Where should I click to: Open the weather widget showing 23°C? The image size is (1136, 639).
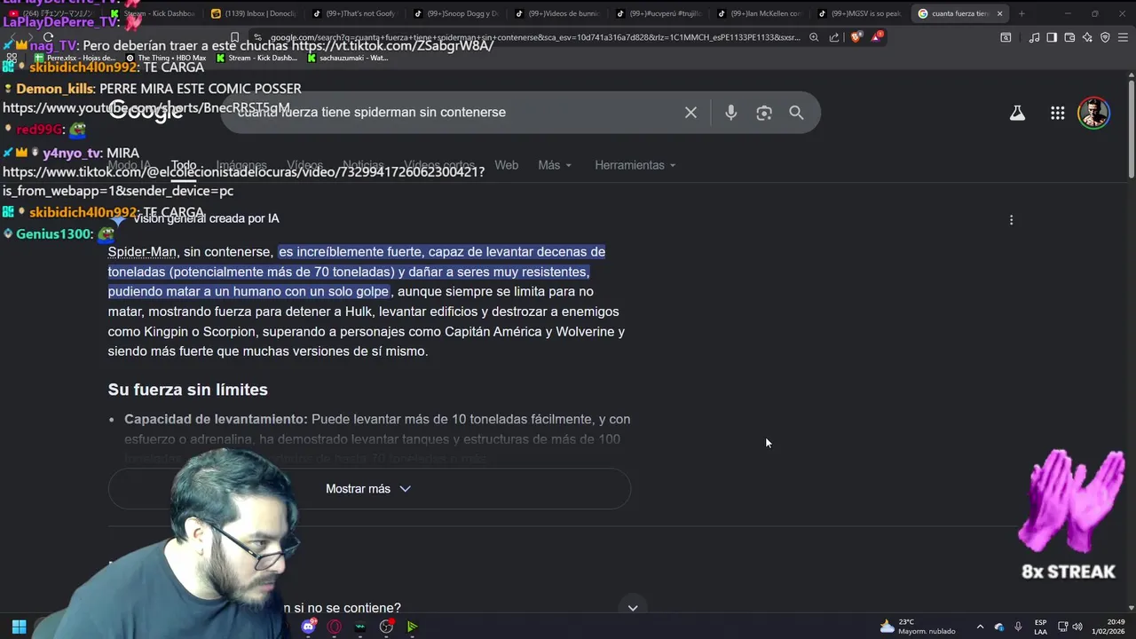918,627
